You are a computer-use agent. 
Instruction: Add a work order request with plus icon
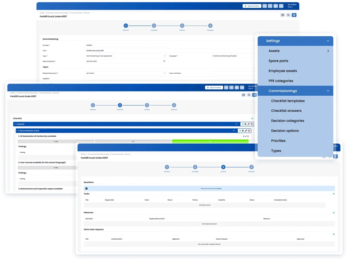tap(334, 234)
